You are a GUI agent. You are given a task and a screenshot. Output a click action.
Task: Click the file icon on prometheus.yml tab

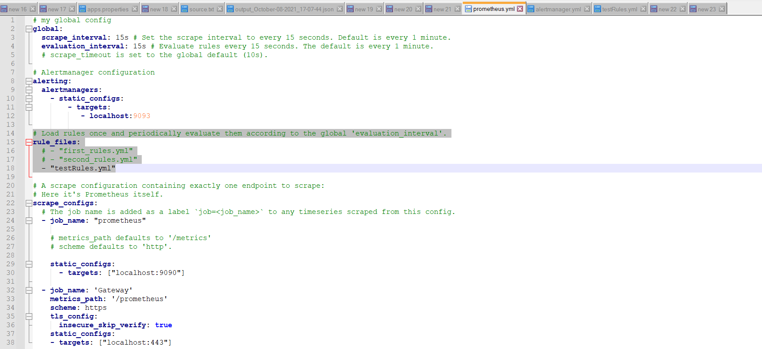tap(468, 9)
